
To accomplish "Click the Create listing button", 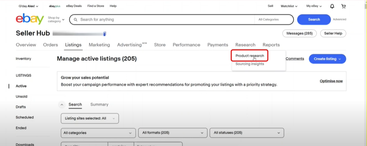I will [x=327, y=59].
